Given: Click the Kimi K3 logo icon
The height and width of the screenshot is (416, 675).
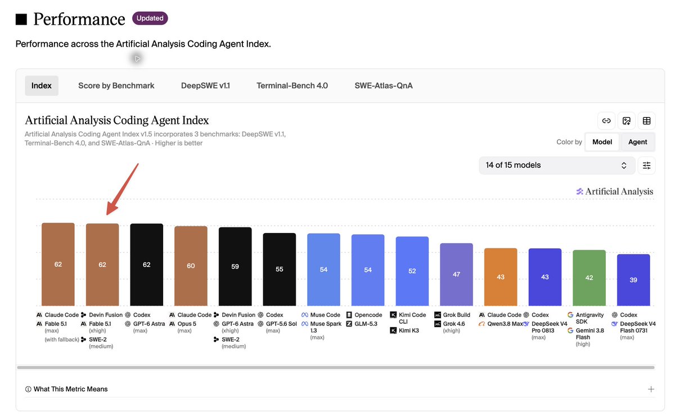Looking at the screenshot, I should pos(393,330).
